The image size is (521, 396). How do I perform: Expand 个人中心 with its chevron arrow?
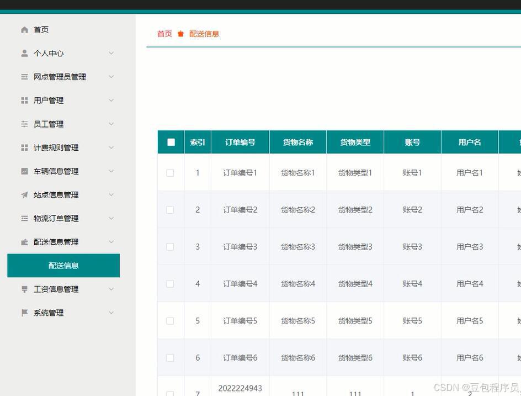click(111, 53)
